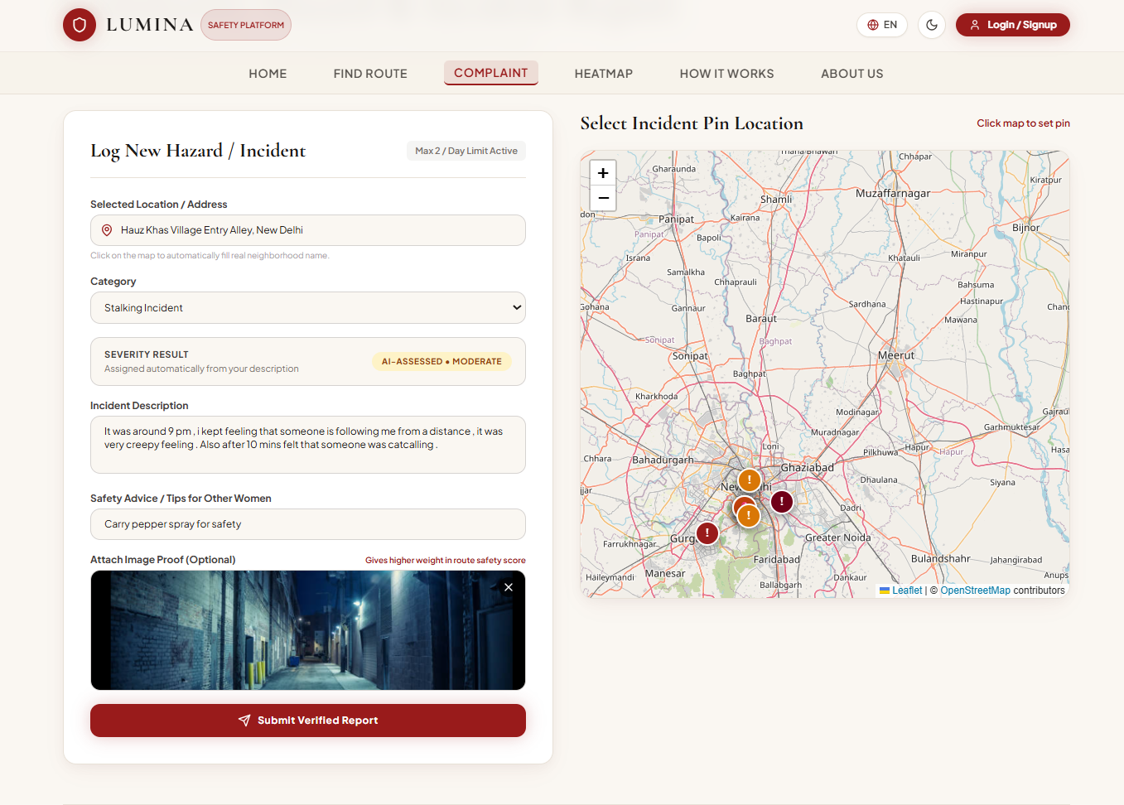This screenshot has height=805, width=1124.
Task: Zoom out of the map with the minus button
Action: point(603,198)
